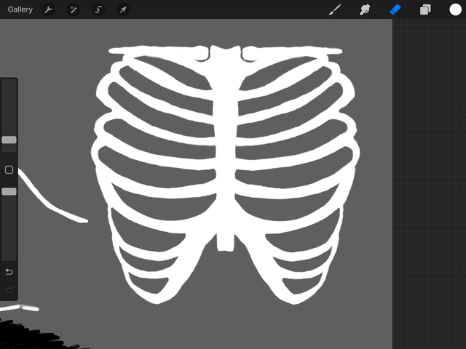Undo the last action
Screen dimensions: 466x349
pyautogui.click(x=9, y=271)
